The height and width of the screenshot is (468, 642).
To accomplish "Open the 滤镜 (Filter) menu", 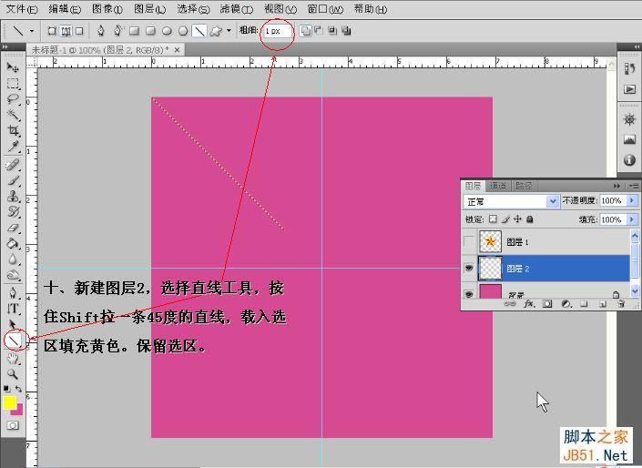I will pyautogui.click(x=236, y=8).
